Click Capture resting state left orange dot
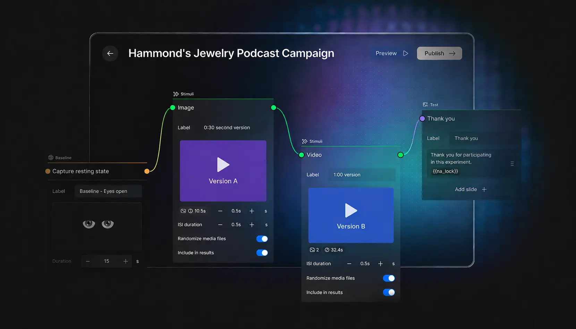The image size is (576, 329). [x=48, y=171]
